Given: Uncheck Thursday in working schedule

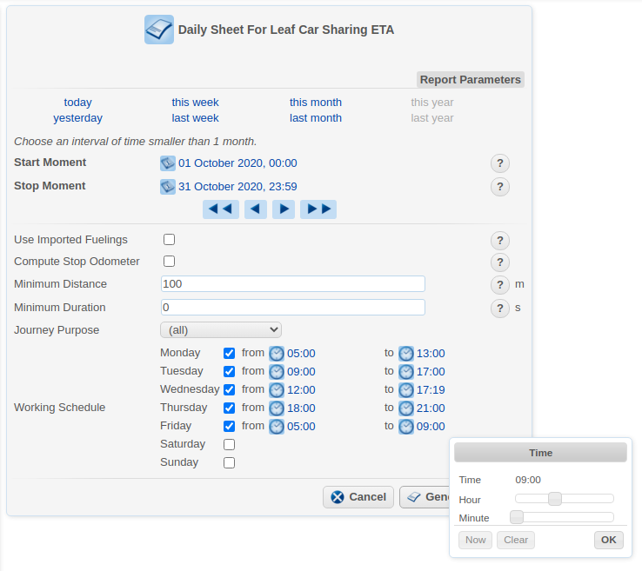Looking at the screenshot, I should [x=230, y=408].
